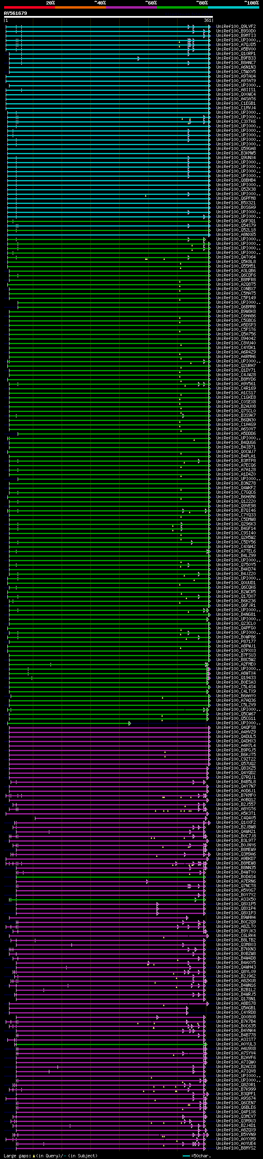
Task: Select label UniRef100_Q00WC4
Action: (236, 95)
